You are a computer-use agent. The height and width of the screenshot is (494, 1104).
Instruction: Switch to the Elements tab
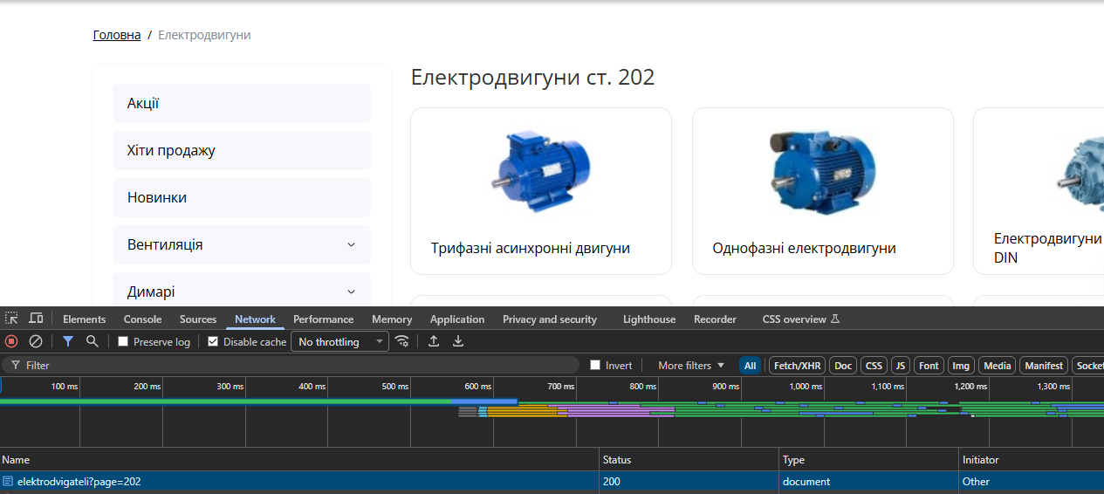click(84, 319)
